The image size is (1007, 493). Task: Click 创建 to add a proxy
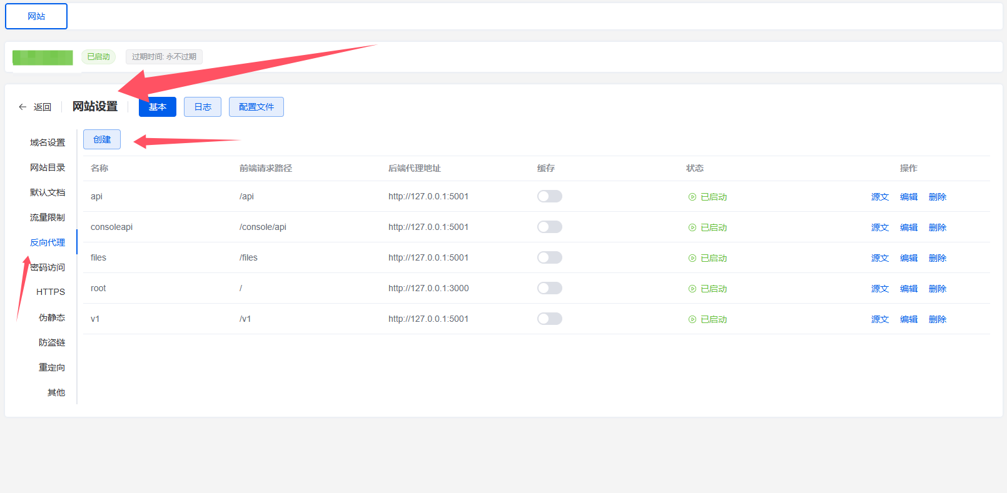point(102,139)
